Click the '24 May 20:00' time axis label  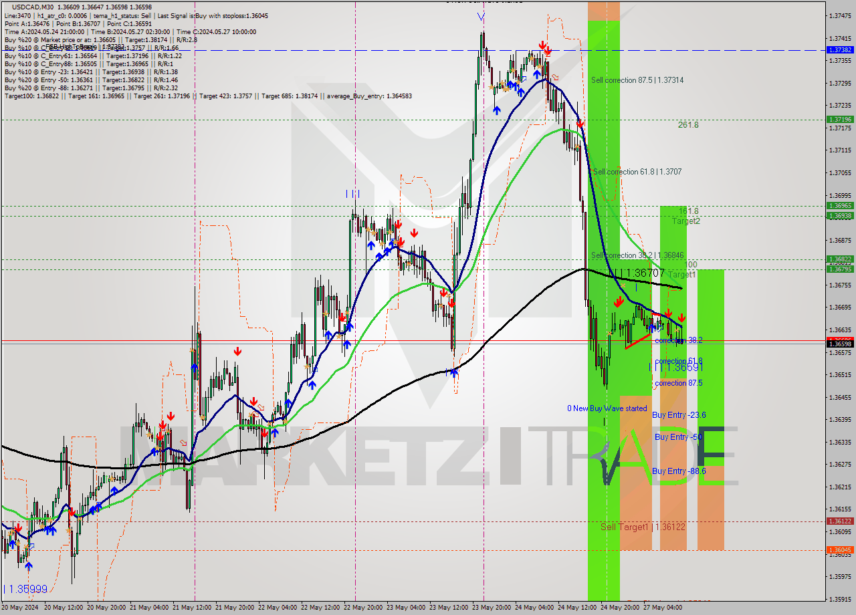click(x=619, y=608)
